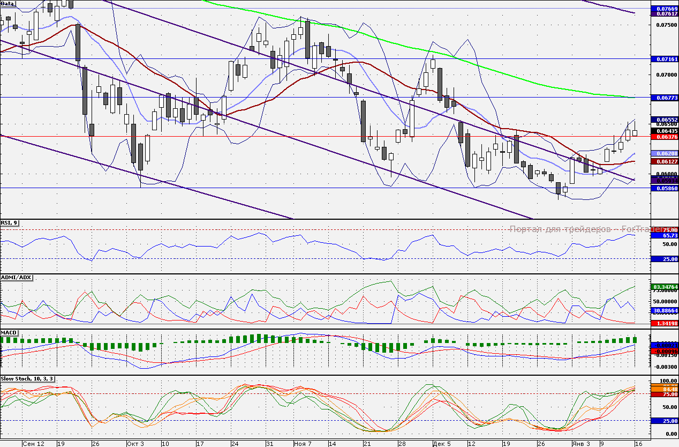
Task: Click the 0.05860 support level price tag
Action: point(664,189)
